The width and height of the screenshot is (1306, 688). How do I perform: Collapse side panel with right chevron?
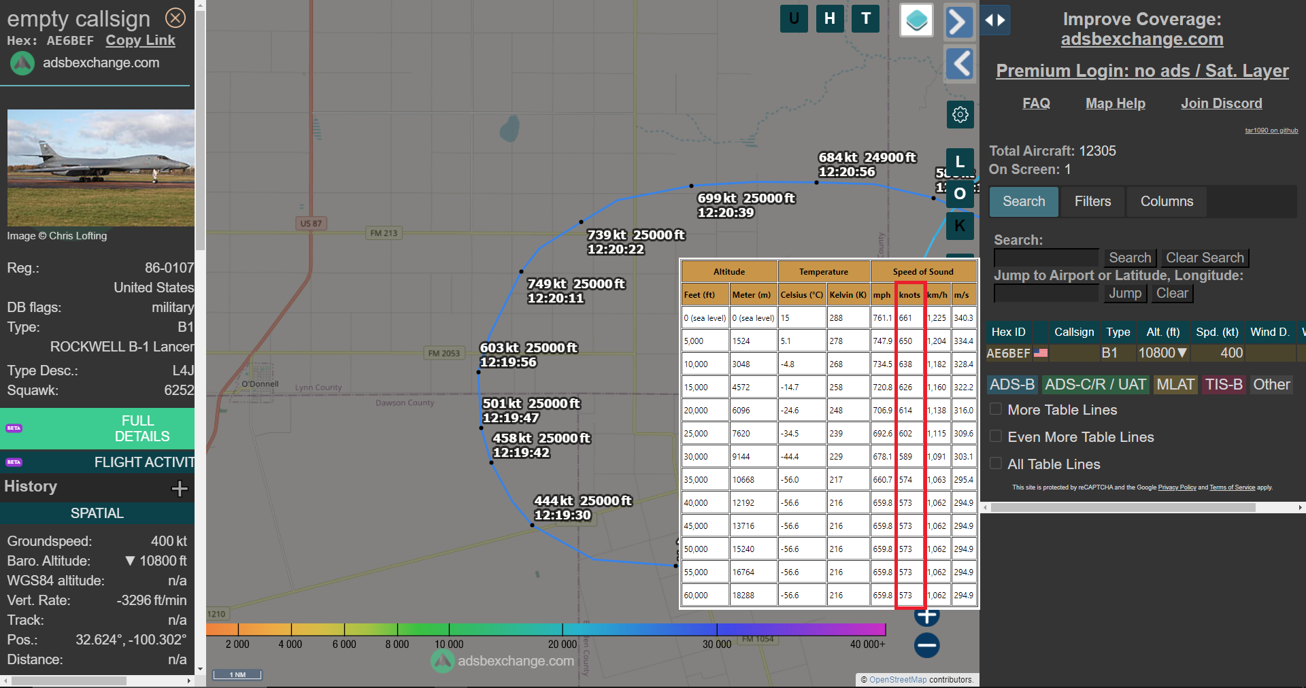click(x=959, y=22)
